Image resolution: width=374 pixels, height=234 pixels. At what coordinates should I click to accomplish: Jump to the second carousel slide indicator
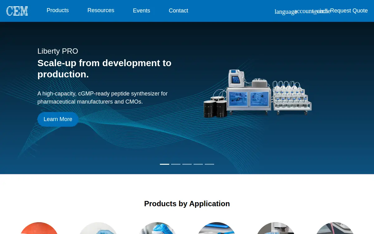tap(176, 164)
